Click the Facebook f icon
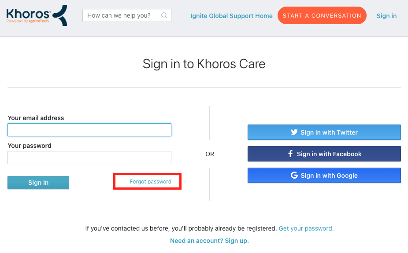 (x=290, y=154)
